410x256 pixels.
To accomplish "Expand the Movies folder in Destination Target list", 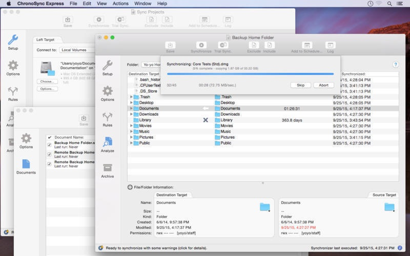I will pos(131,125).
